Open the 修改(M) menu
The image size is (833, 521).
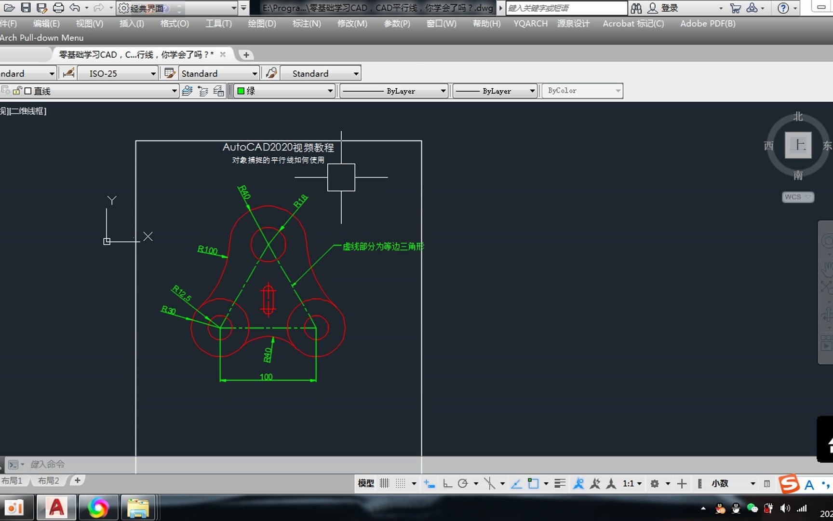(352, 24)
